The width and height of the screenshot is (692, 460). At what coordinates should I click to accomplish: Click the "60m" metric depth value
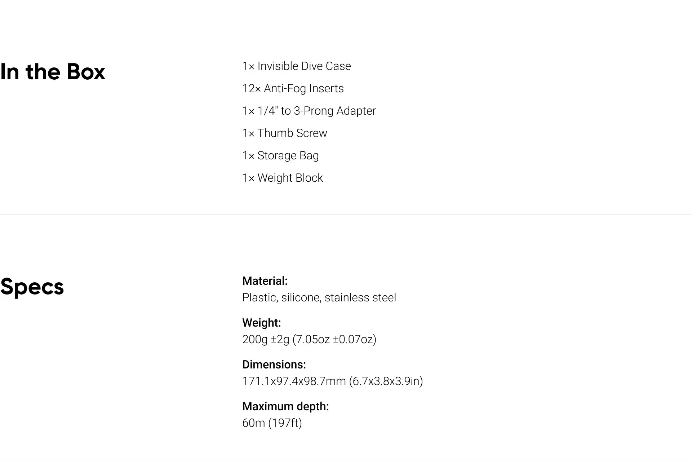pyautogui.click(x=253, y=423)
